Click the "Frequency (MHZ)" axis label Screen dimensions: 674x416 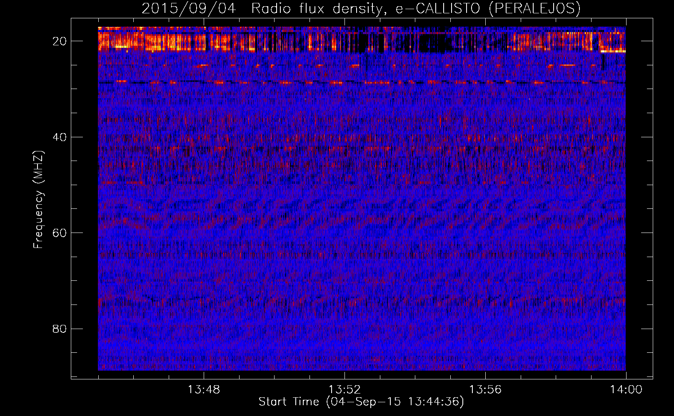click(38, 200)
